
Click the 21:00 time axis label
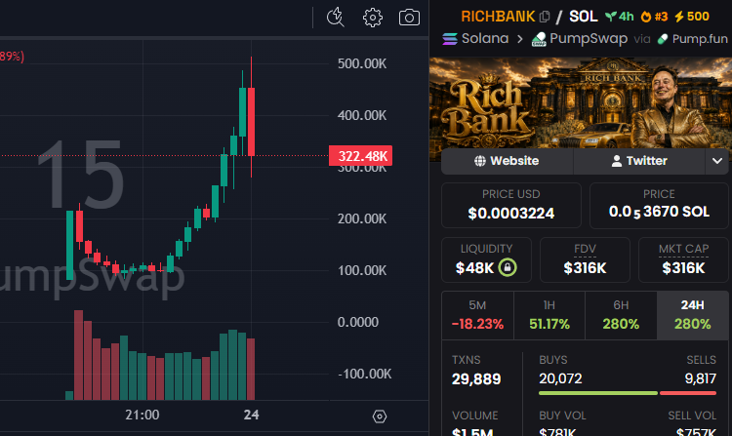coord(142,415)
